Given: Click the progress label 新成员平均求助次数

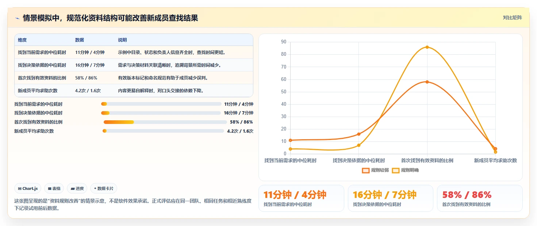Looking at the screenshot, I should click(x=34, y=131).
